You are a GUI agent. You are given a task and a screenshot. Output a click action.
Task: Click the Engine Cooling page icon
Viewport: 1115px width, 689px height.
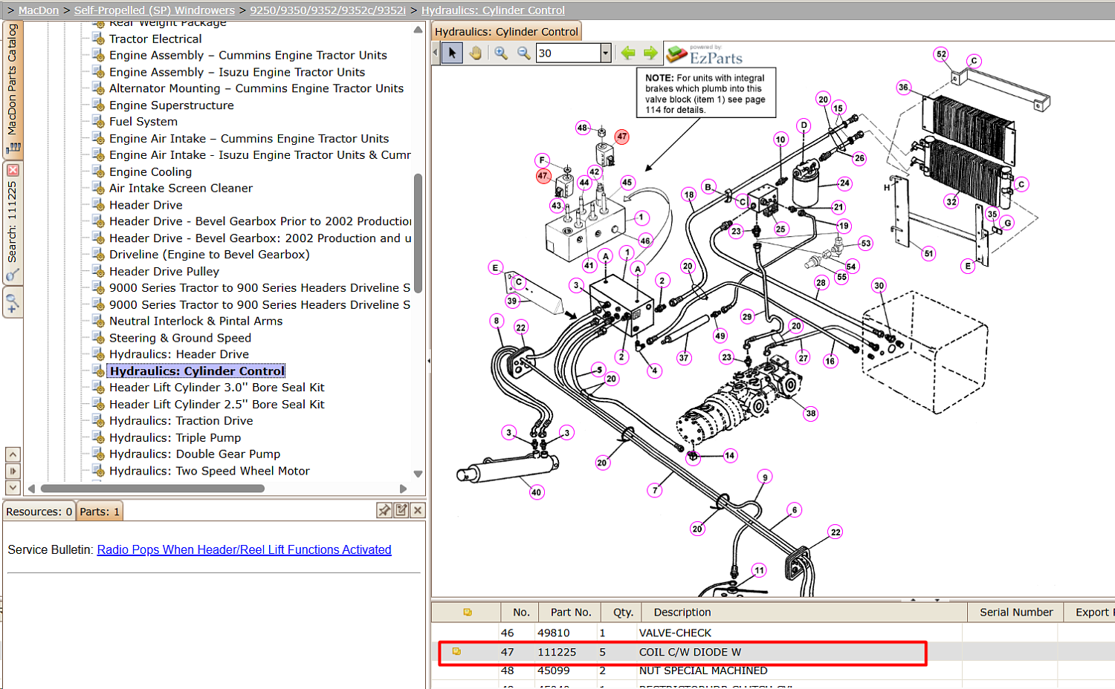pyautogui.click(x=98, y=171)
